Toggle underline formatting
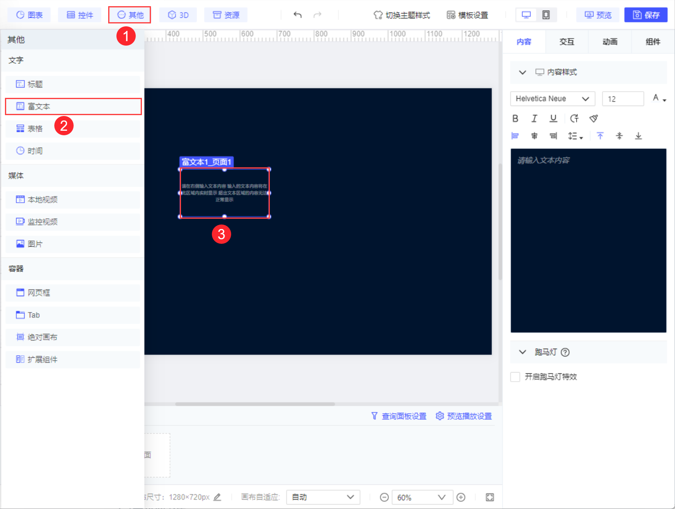Image resolution: width=675 pixels, height=509 pixels. 554,119
